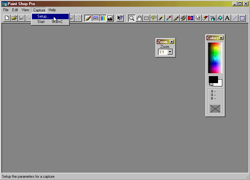Viewport: 250px width, 180px height.
Task: Toggle the Tool Palette paintbrush toolbar button
Action: click(88, 18)
